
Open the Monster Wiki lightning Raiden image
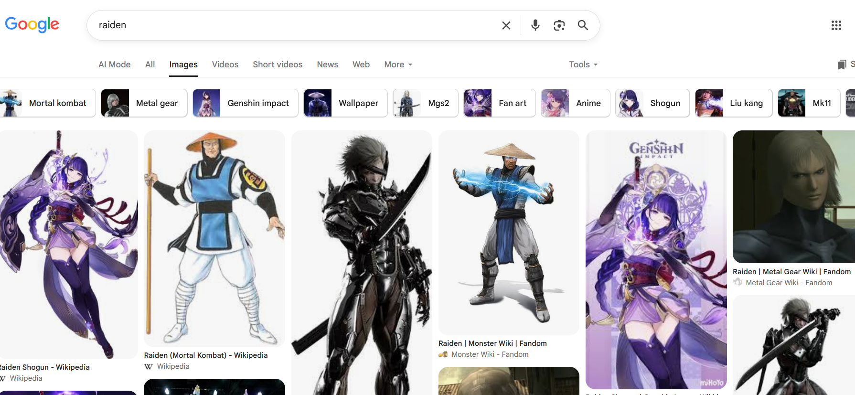[x=509, y=233]
